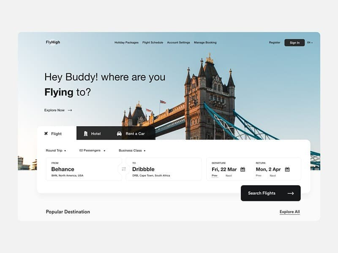Open Manage Booking menu item
Screen dimensions: 338x253
(x=205, y=43)
